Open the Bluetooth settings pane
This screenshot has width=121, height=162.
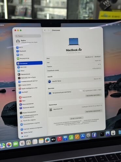pos(21,51)
